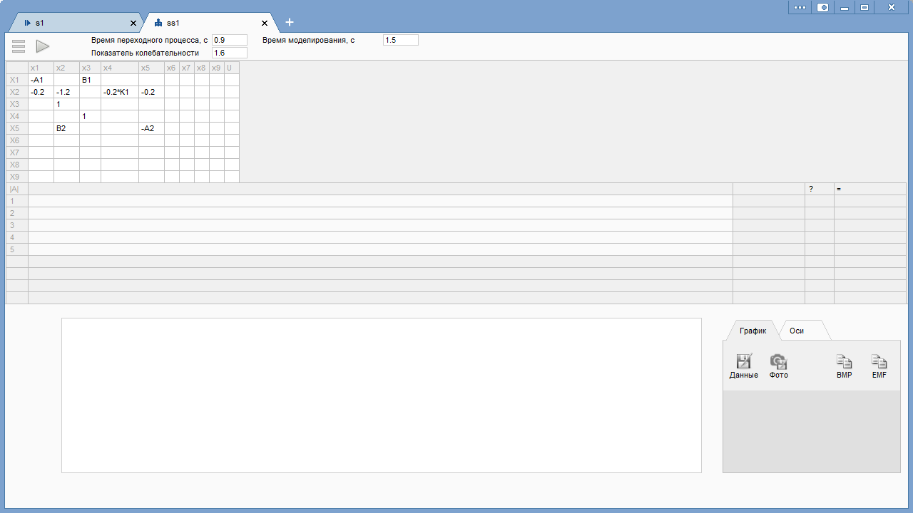Click the Фото camera icon
This screenshot has width=913, height=513.
coord(778,366)
